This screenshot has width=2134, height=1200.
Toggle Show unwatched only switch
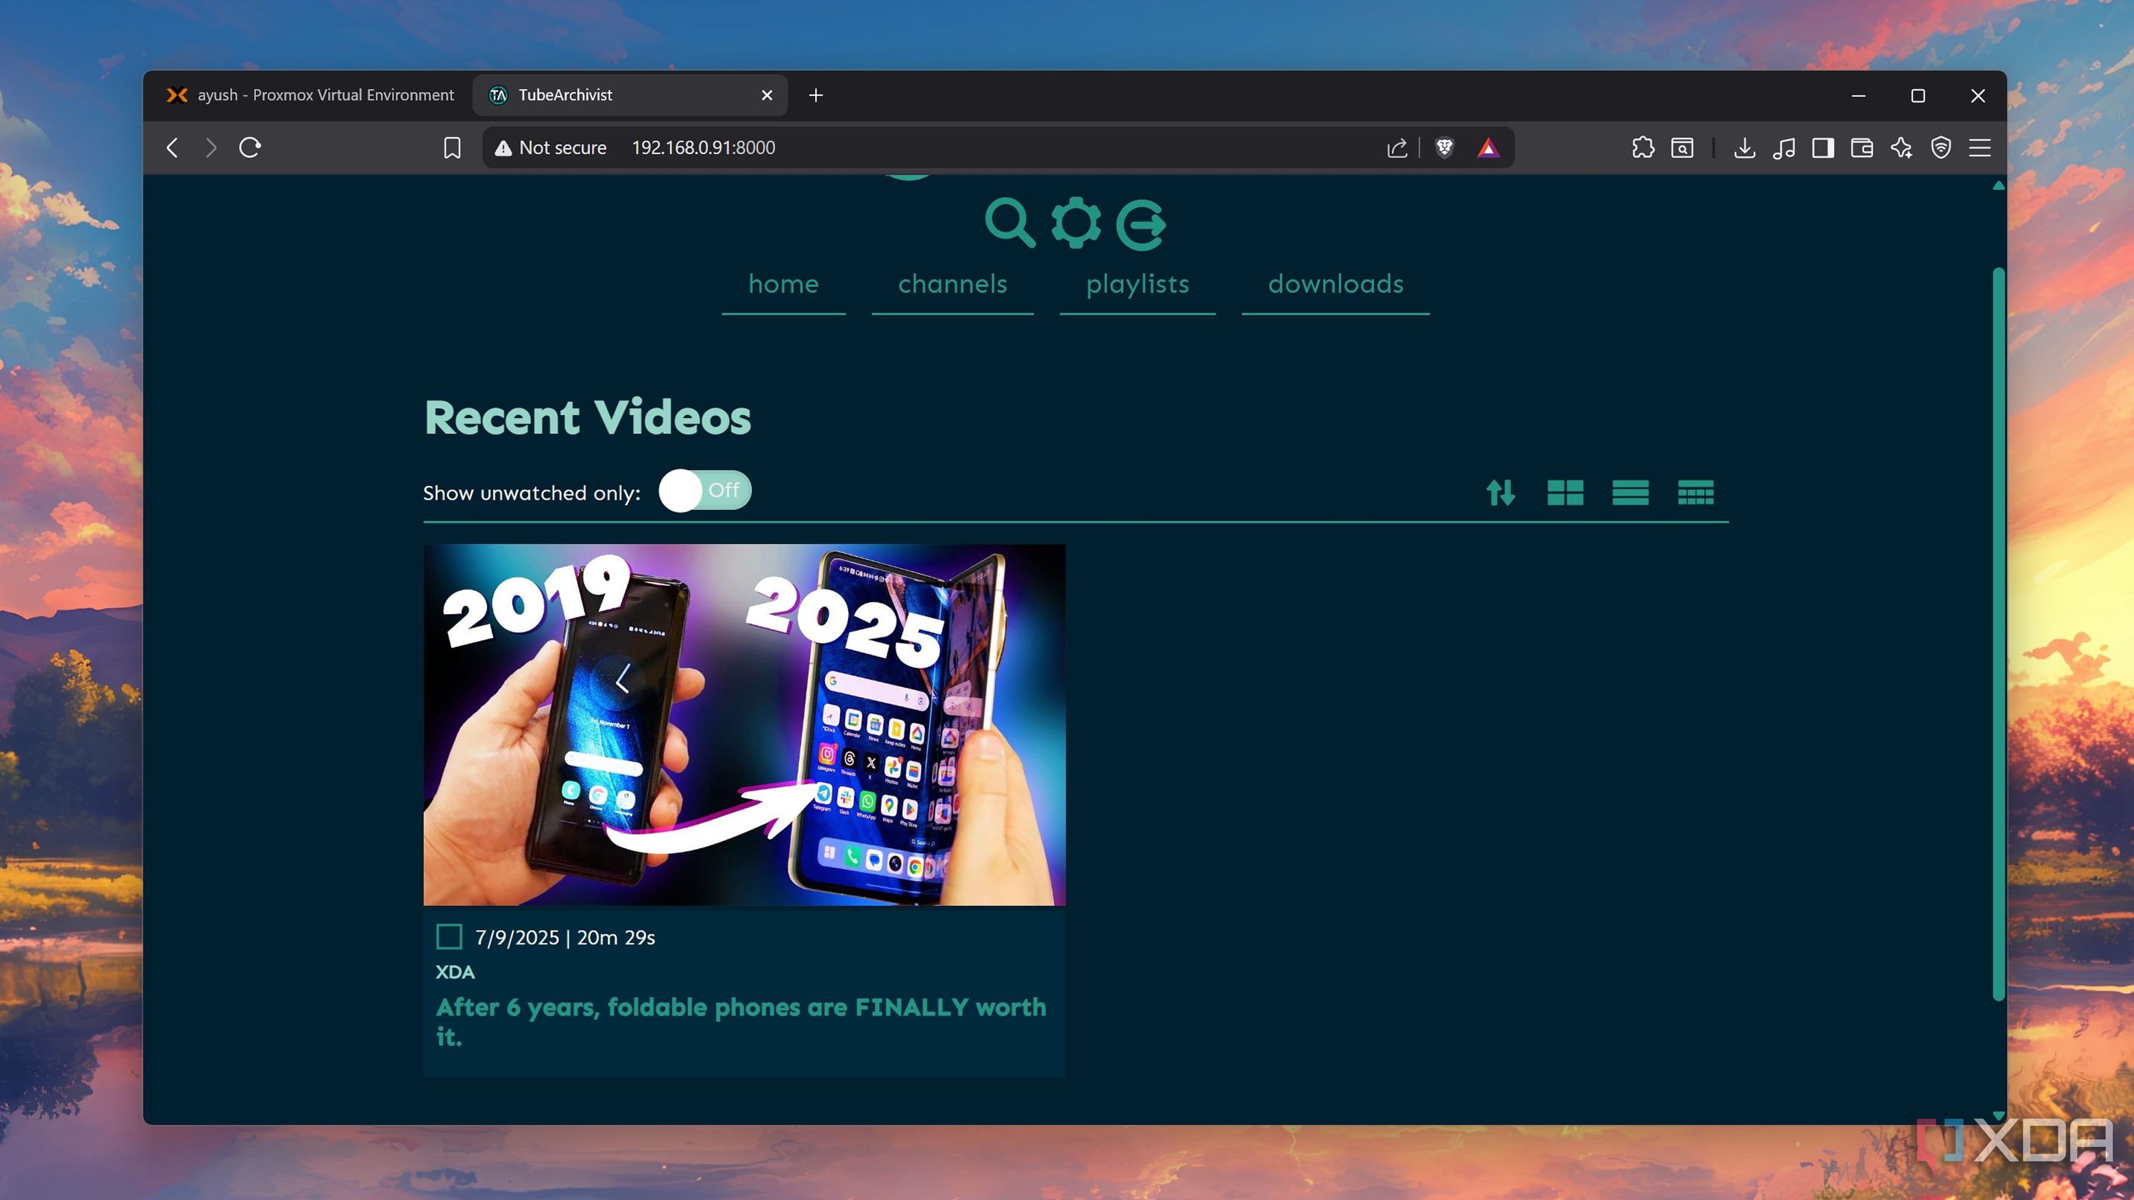(x=705, y=490)
